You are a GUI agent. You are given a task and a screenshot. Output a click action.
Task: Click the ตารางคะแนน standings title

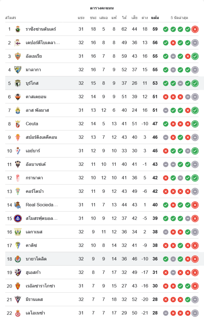[x=102, y=8]
